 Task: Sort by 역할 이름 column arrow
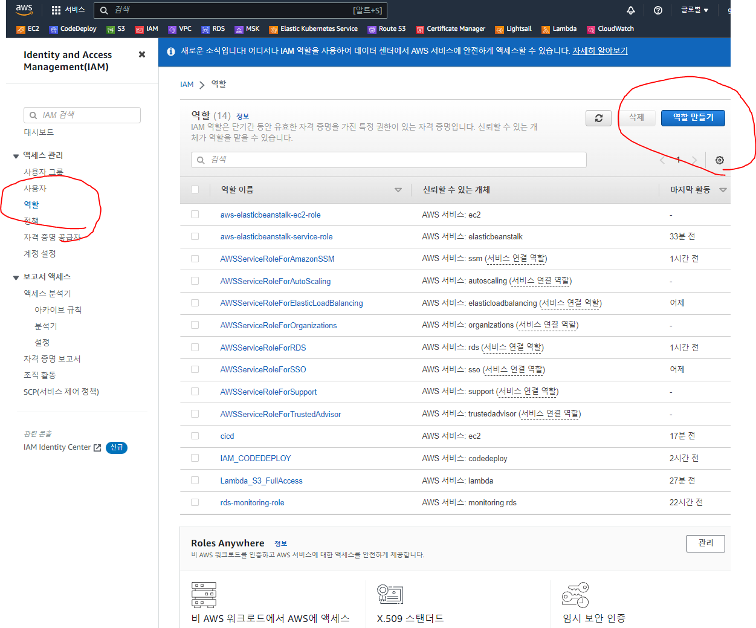[x=398, y=190]
